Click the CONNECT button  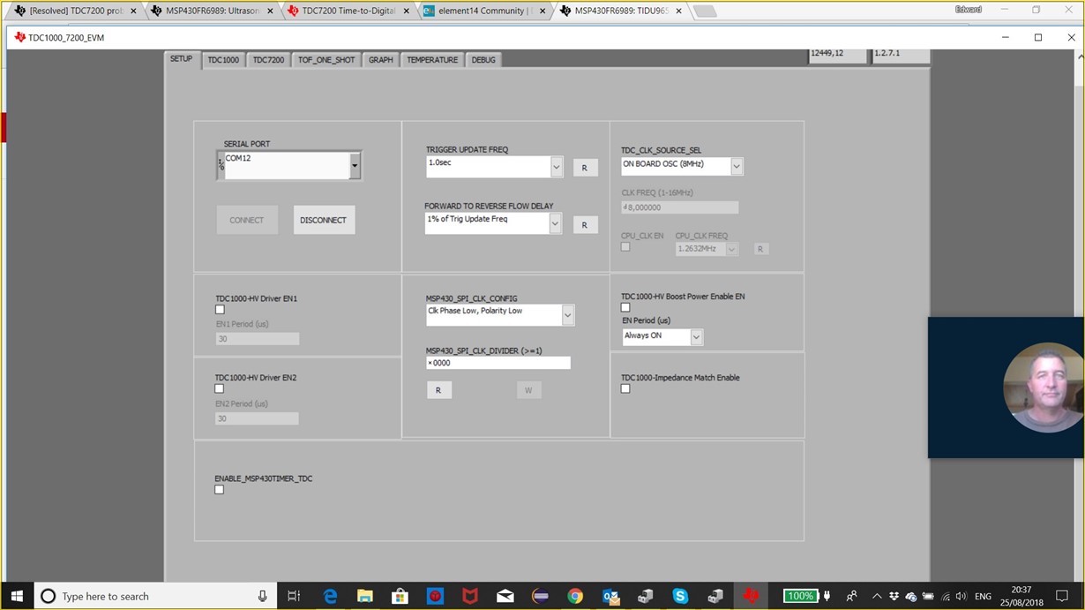click(247, 220)
